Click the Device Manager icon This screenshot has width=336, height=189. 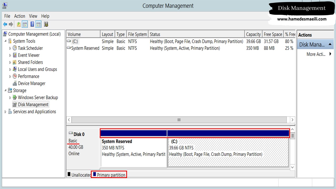(15, 83)
